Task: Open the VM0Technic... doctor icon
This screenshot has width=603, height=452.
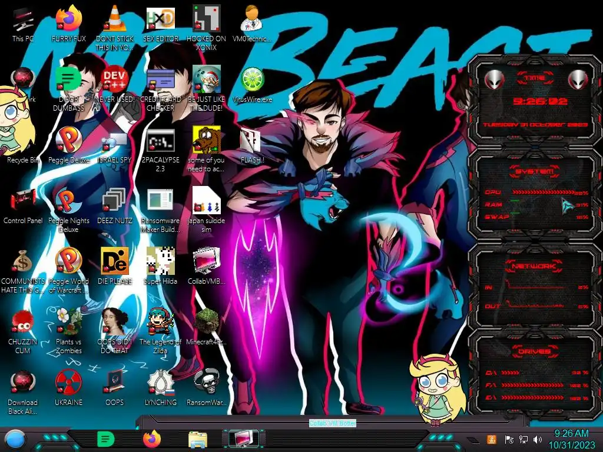Action: (x=252, y=24)
